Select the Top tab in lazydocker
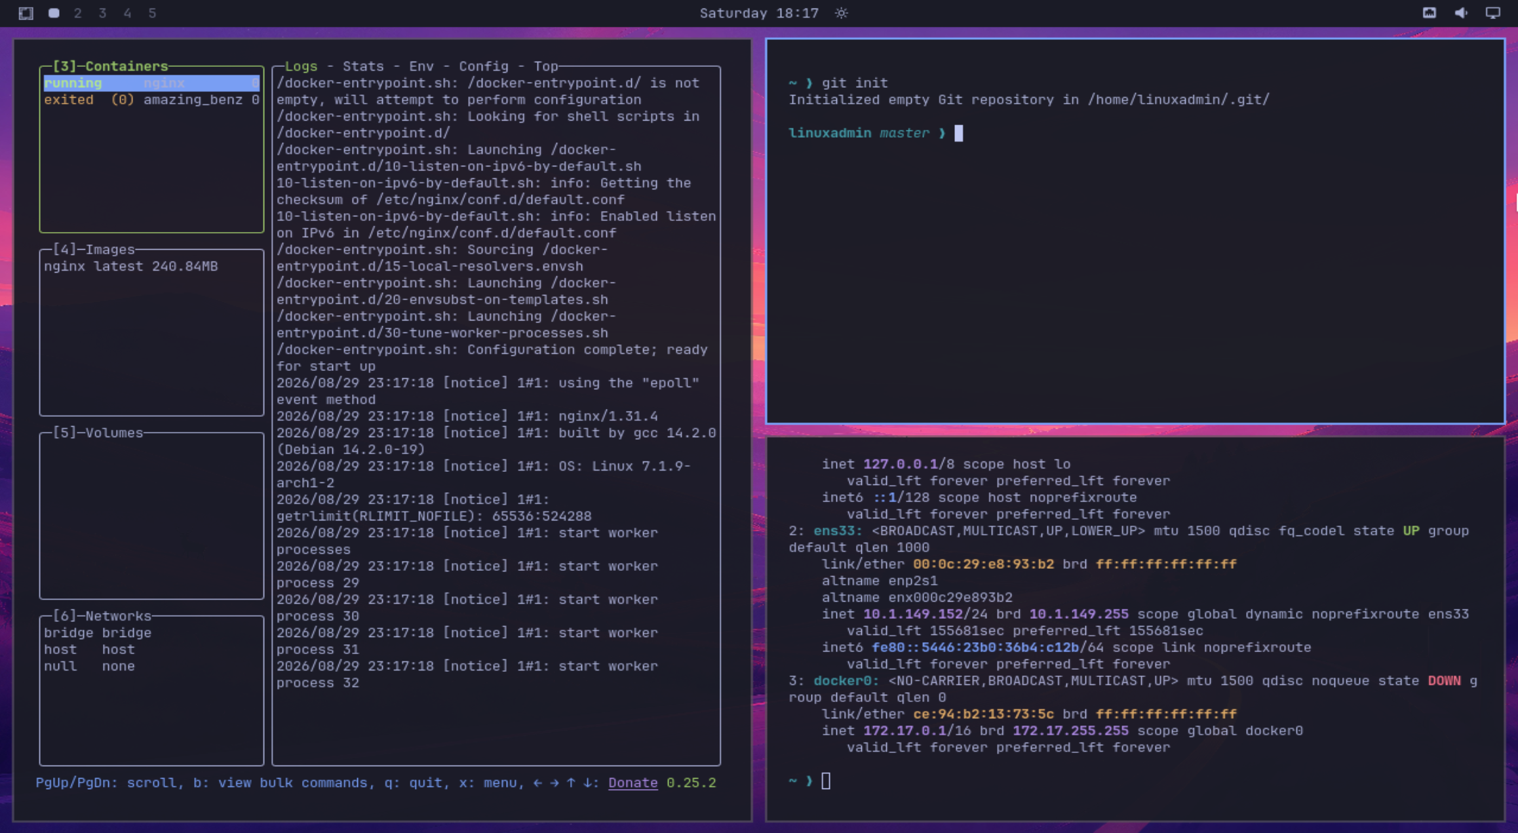The width and height of the screenshot is (1518, 833). 546,66
